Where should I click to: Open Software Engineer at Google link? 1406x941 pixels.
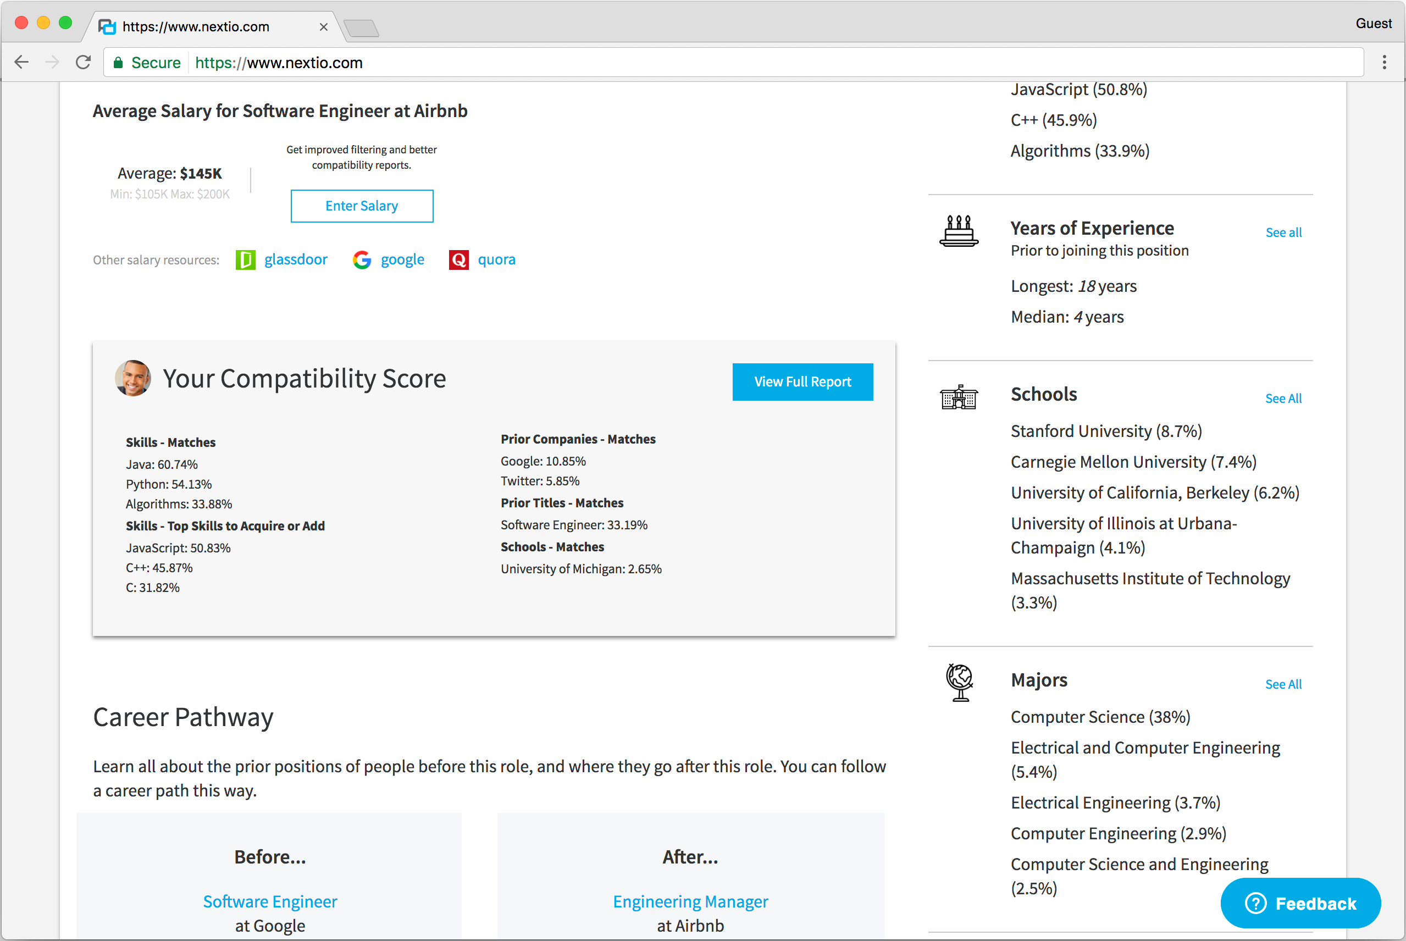(270, 901)
